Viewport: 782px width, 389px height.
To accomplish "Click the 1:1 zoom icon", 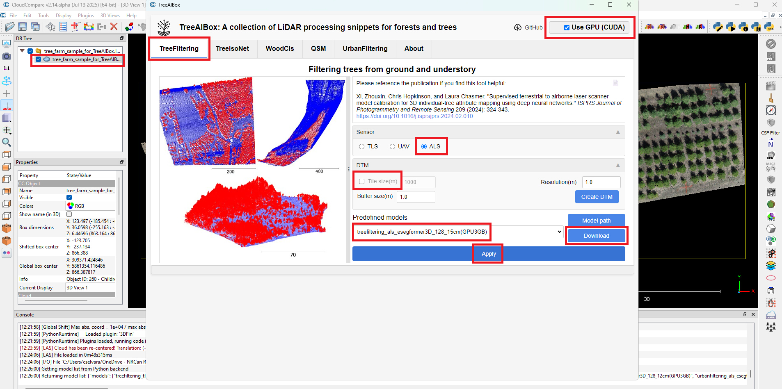I will click(x=7, y=68).
